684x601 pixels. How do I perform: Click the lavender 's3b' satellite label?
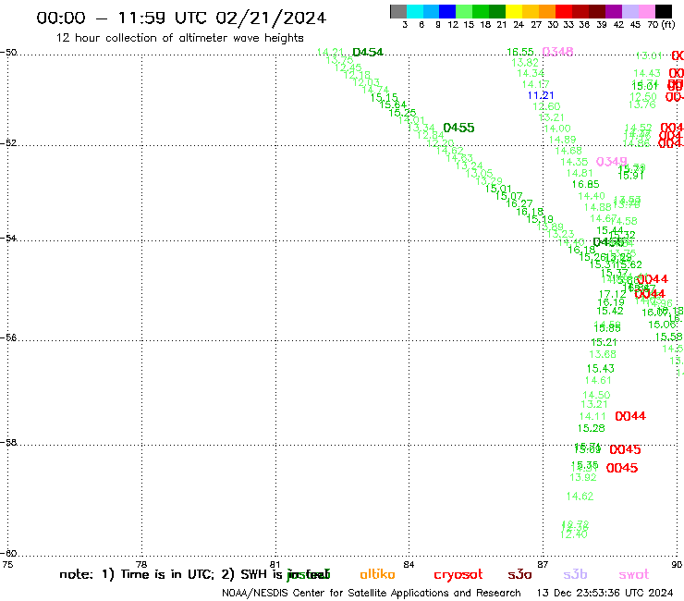575,574
